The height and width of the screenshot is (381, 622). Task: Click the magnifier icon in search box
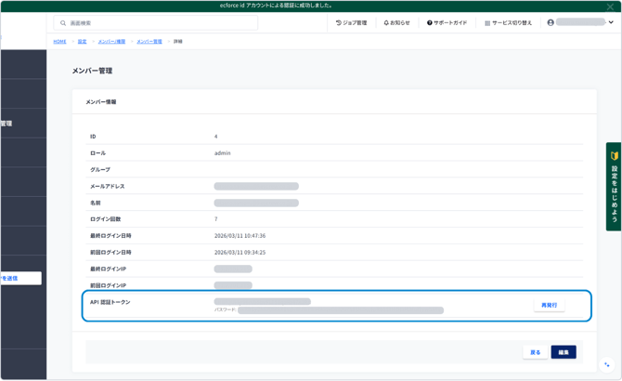(63, 23)
